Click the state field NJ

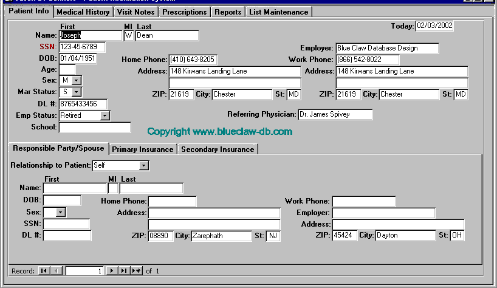point(273,236)
